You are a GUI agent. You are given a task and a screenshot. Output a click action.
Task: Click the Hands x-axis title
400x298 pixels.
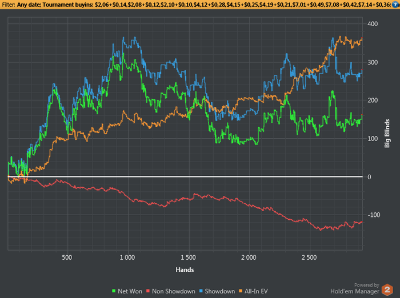tap(185, 269)
